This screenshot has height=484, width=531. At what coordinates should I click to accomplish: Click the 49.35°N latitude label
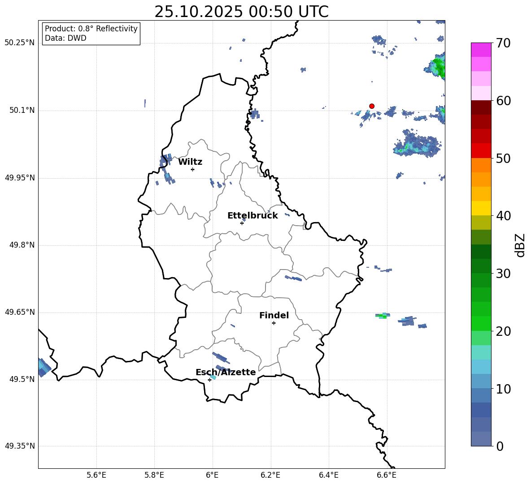coord(20,446)
